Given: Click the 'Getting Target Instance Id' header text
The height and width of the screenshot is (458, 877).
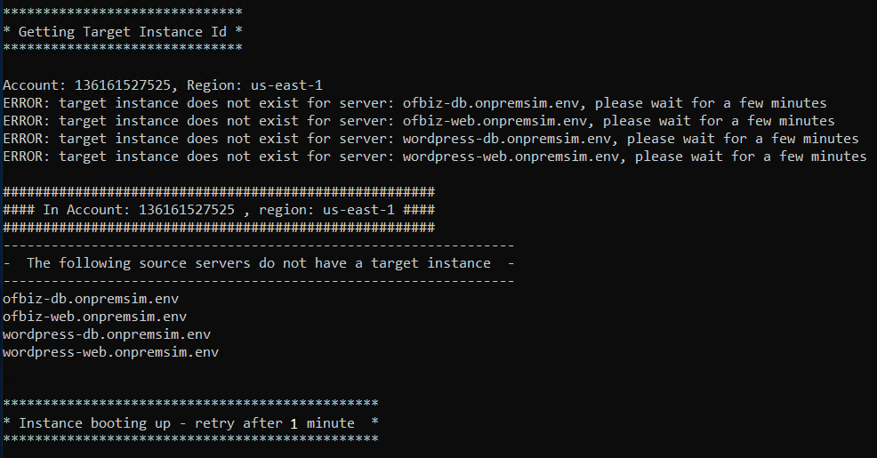Looking at the screenshot, I should click(123, 32).
